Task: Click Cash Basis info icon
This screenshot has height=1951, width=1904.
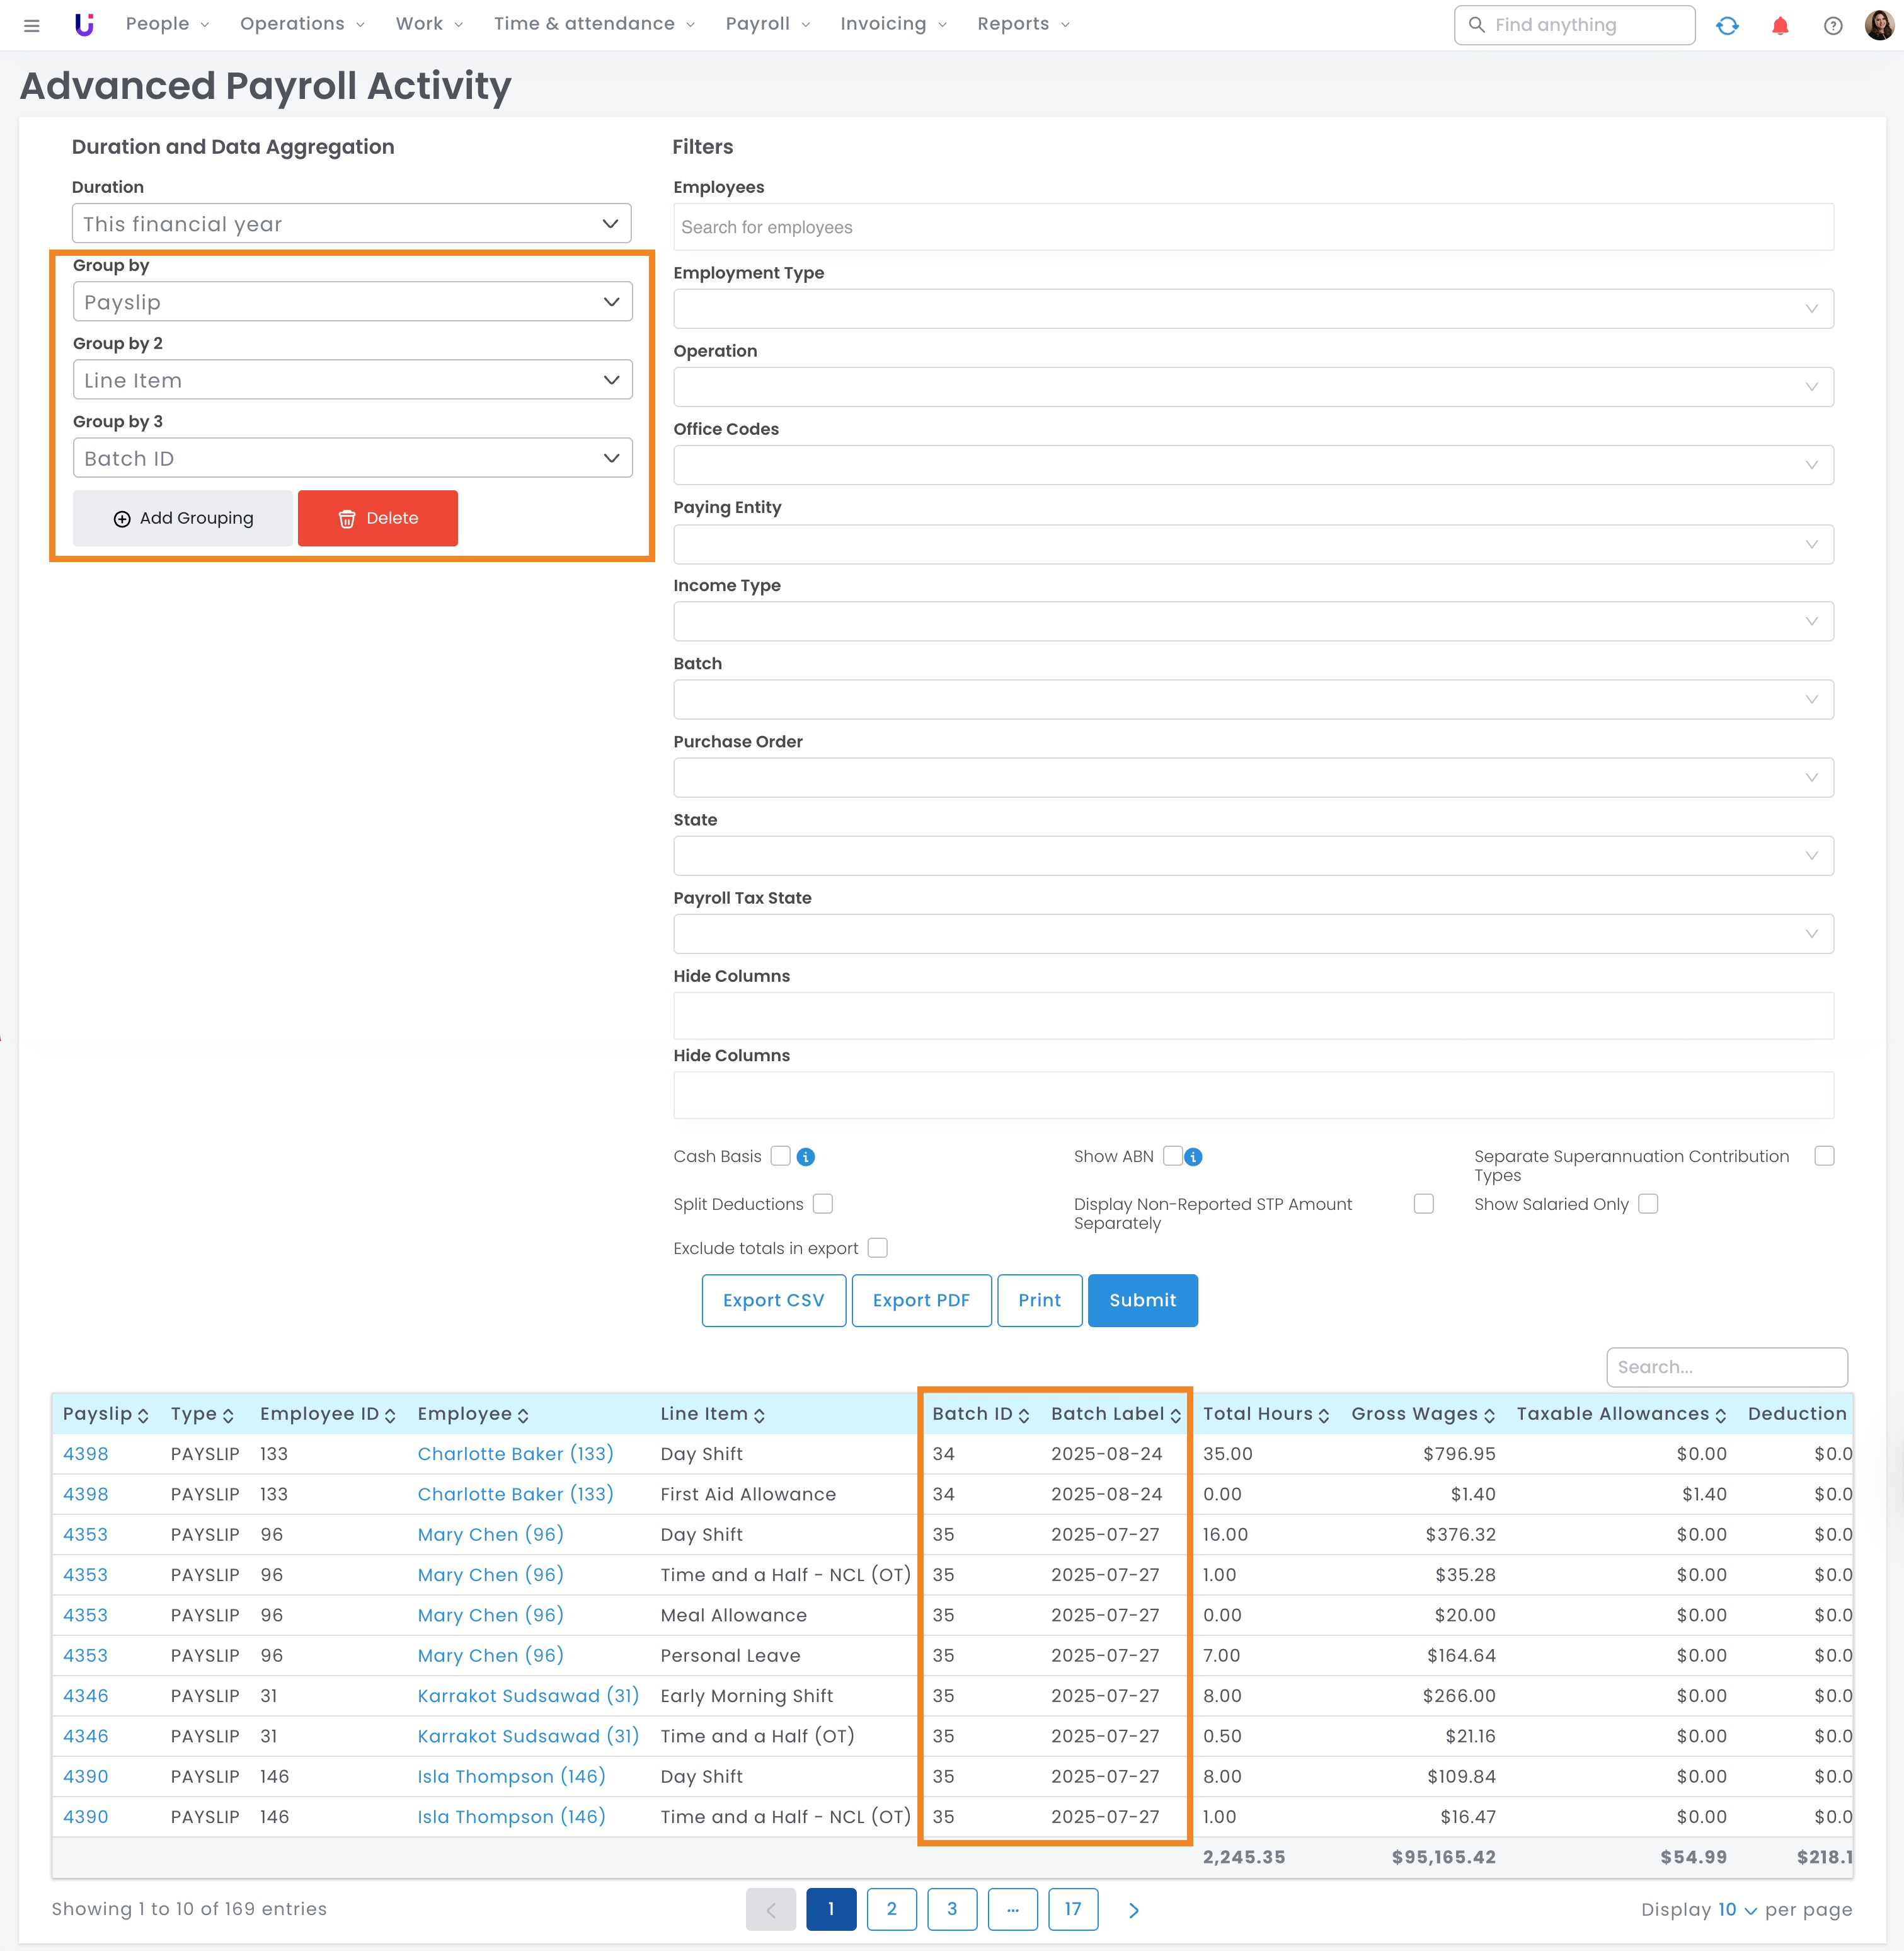Action: [x=806, y=1157]
